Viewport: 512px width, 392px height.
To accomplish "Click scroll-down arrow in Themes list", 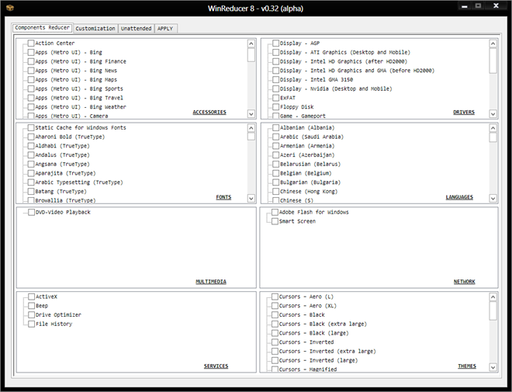I will [493, 367].
